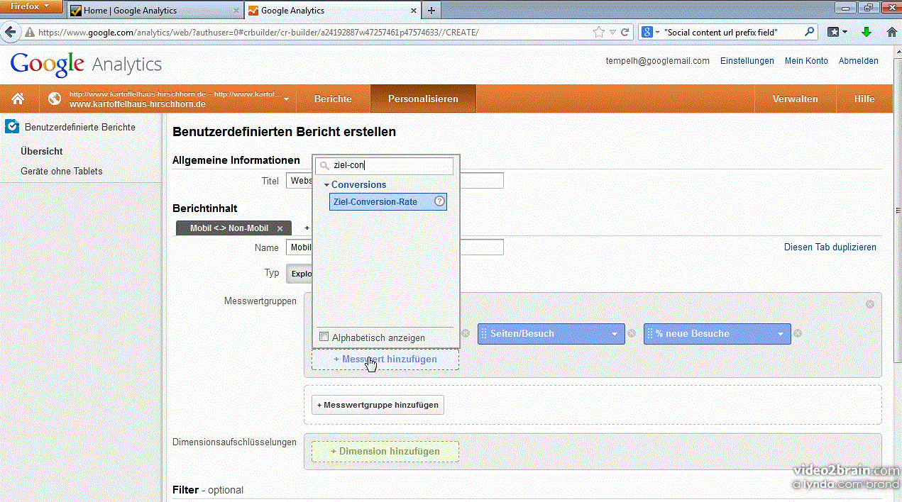Remove the % neue Besuche metric

pyautogui.click(x=798, y=333)
